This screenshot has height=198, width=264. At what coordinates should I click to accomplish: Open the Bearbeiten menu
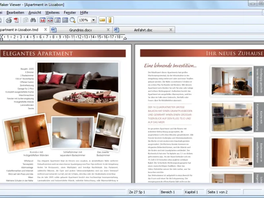15,13
